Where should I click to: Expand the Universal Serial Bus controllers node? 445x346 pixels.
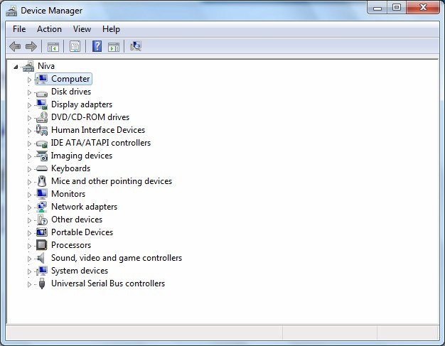tap(29, 284)
